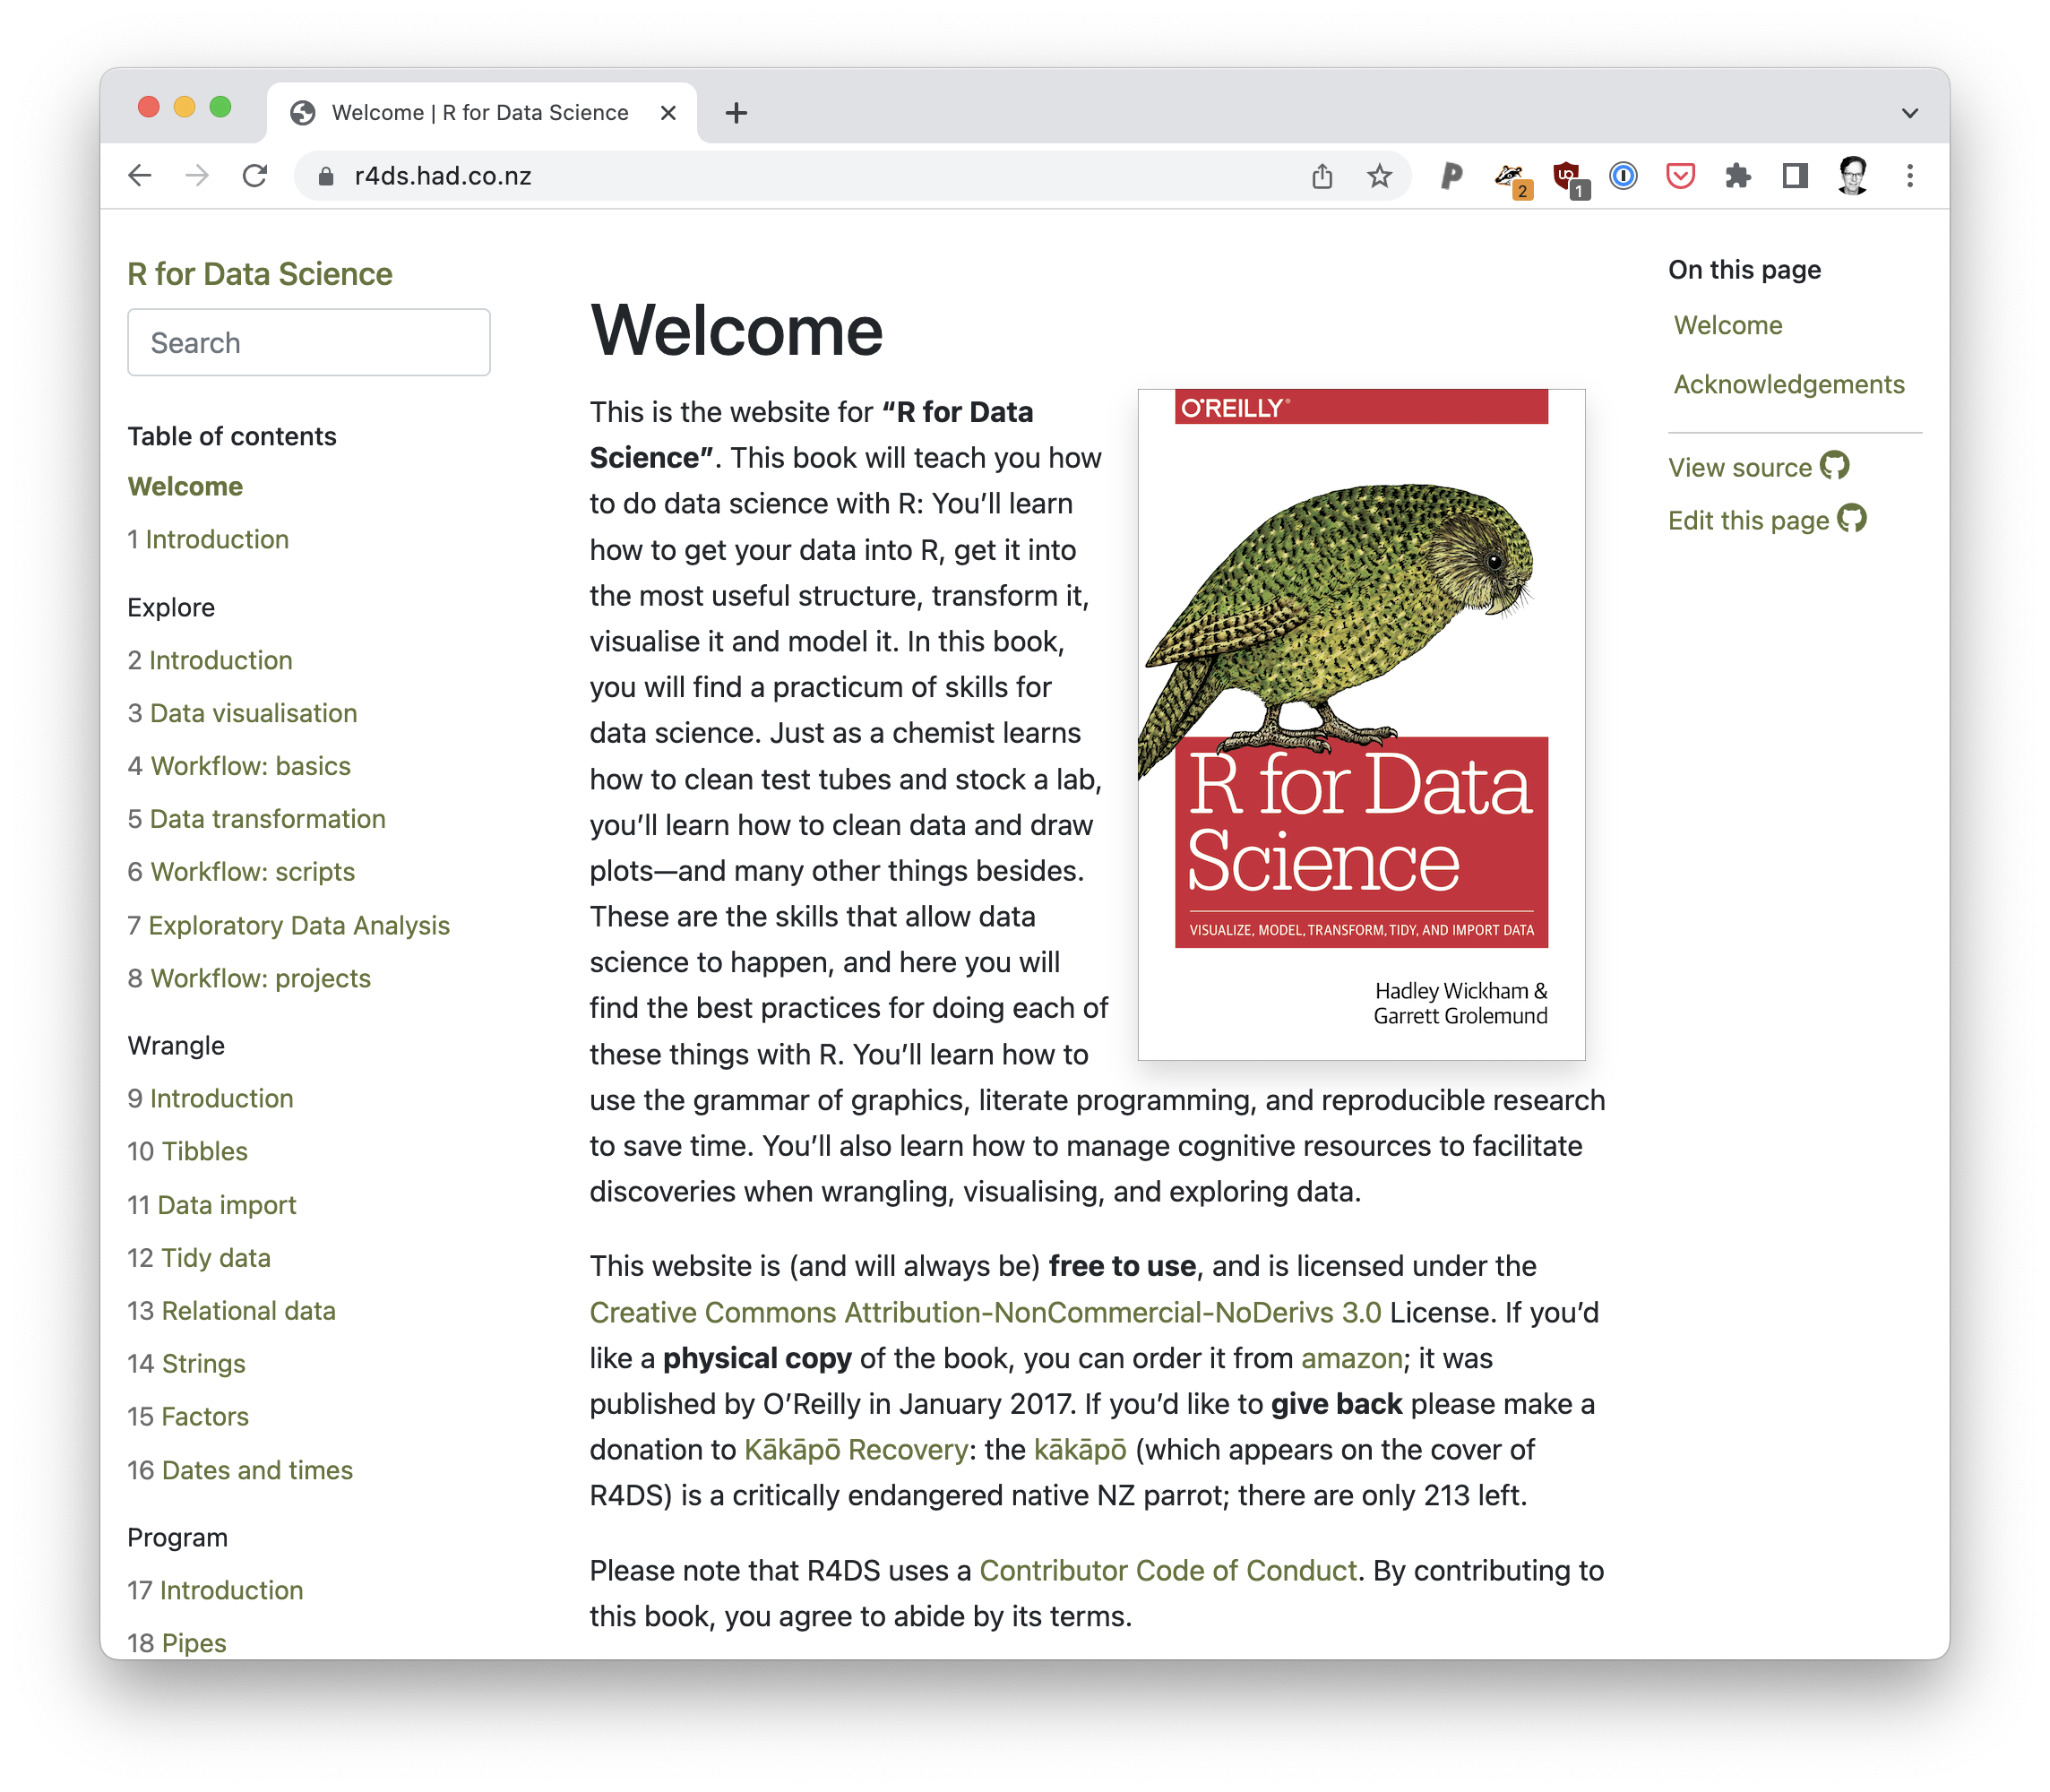Toggle the browser side panel icon
2050x1792 pixels.
click(x=1795, y=176)
